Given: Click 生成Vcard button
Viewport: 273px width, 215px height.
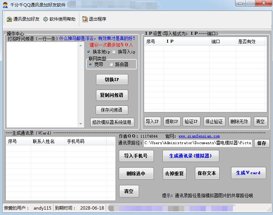Looking at the screenshot, I should click(248, 173).
